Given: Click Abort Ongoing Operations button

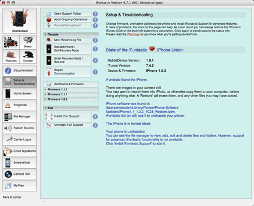Looking at the screenshot, I should point(67,20).
